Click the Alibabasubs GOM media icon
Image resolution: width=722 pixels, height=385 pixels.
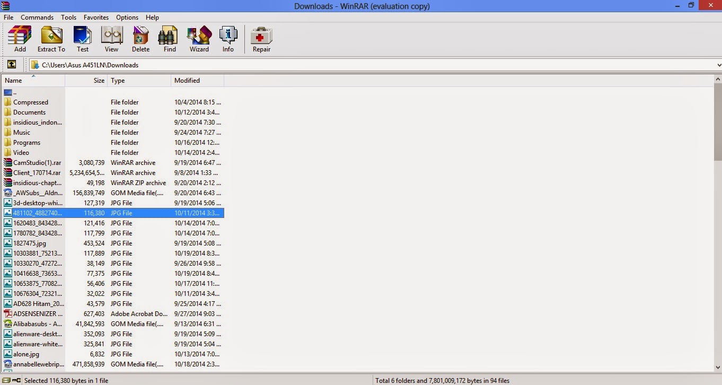(7, 324)
